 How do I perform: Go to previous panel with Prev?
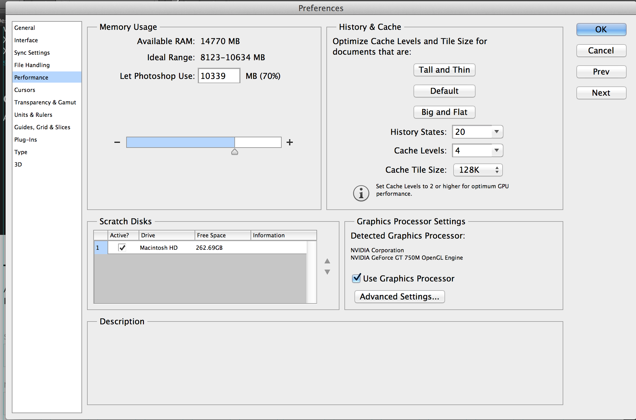coord(601,72)
